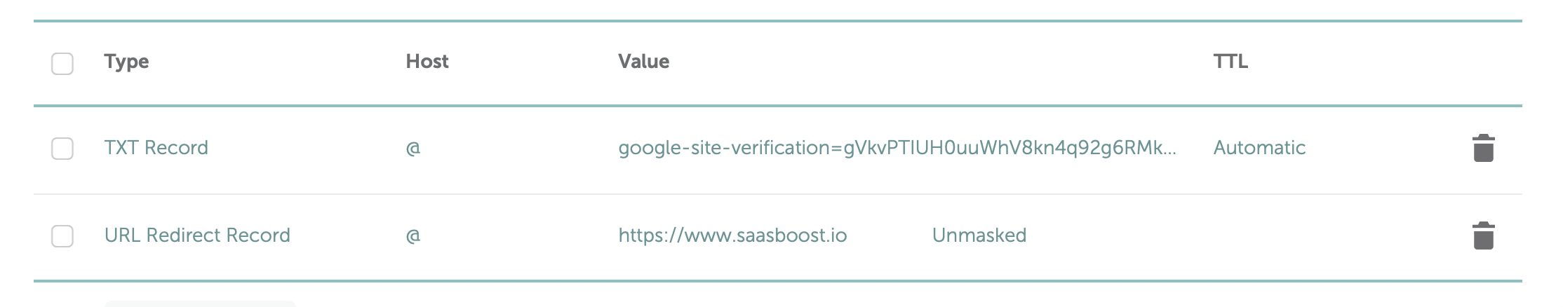Edit the google-site-verification value field

tap(897, 148)
